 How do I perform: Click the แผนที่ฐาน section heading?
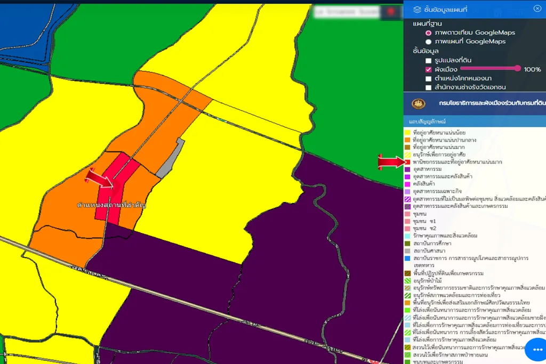427,23
